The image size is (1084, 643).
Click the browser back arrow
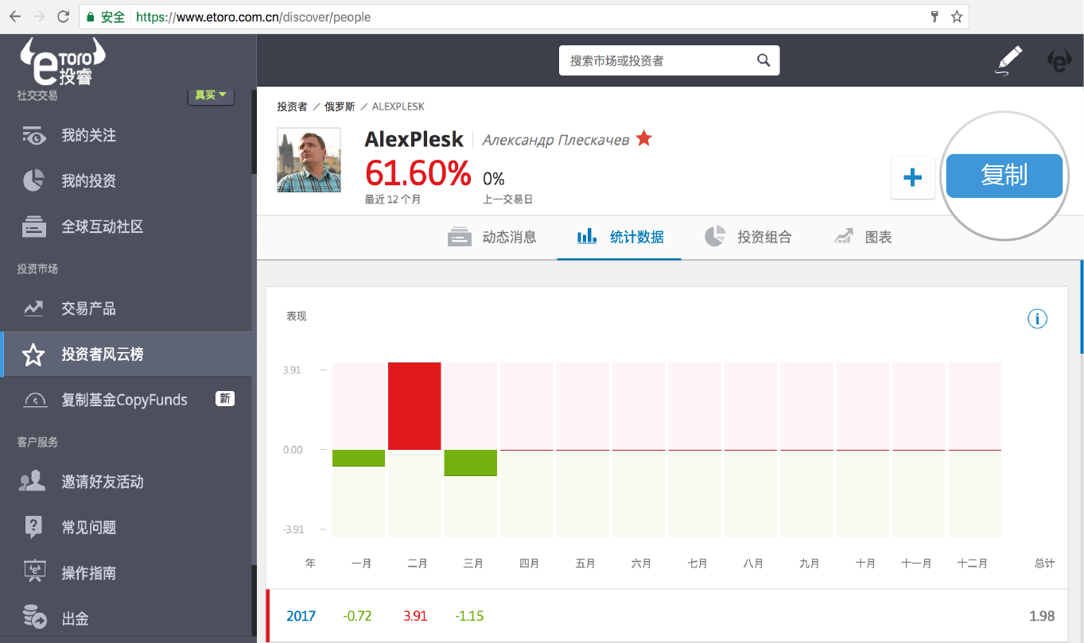coord(14,16)
